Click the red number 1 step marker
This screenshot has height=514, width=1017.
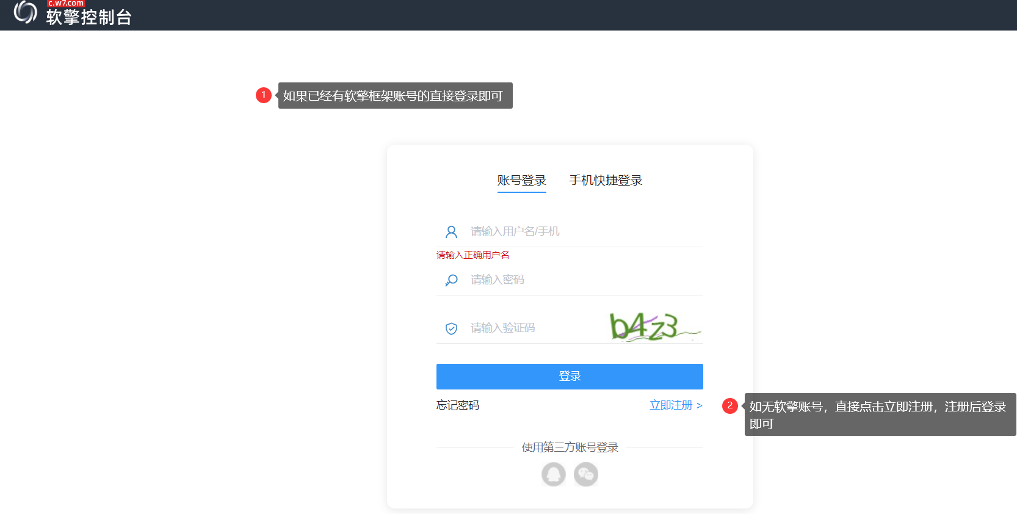(x=263, y=95)
